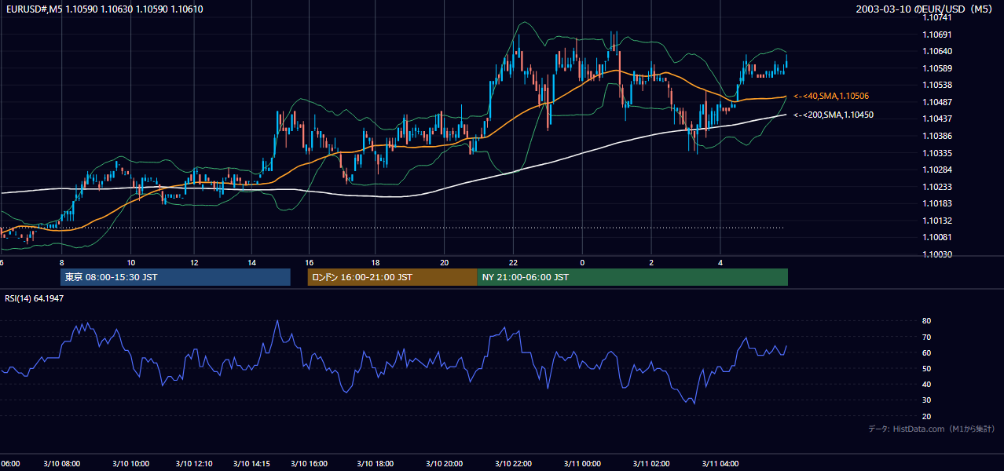
Task: Click price axis label 1.10081
Action: coord(938,237)
